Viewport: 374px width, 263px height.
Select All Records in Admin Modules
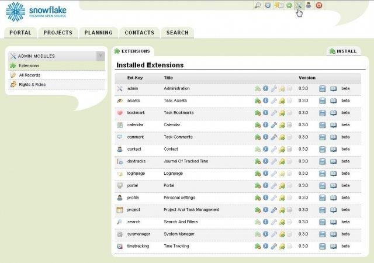[x=29, y=75]
